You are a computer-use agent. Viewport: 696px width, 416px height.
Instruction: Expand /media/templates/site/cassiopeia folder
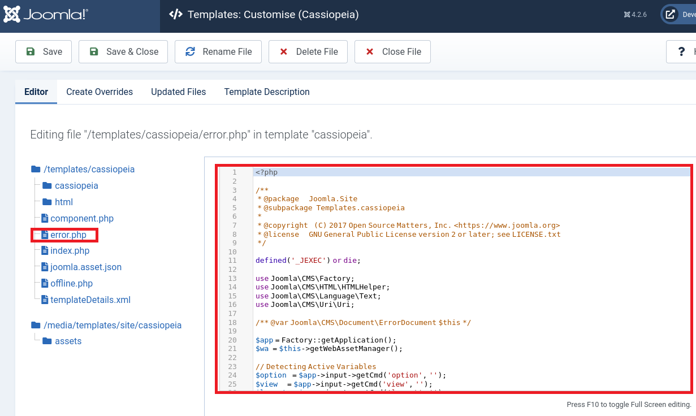point(112,325)
